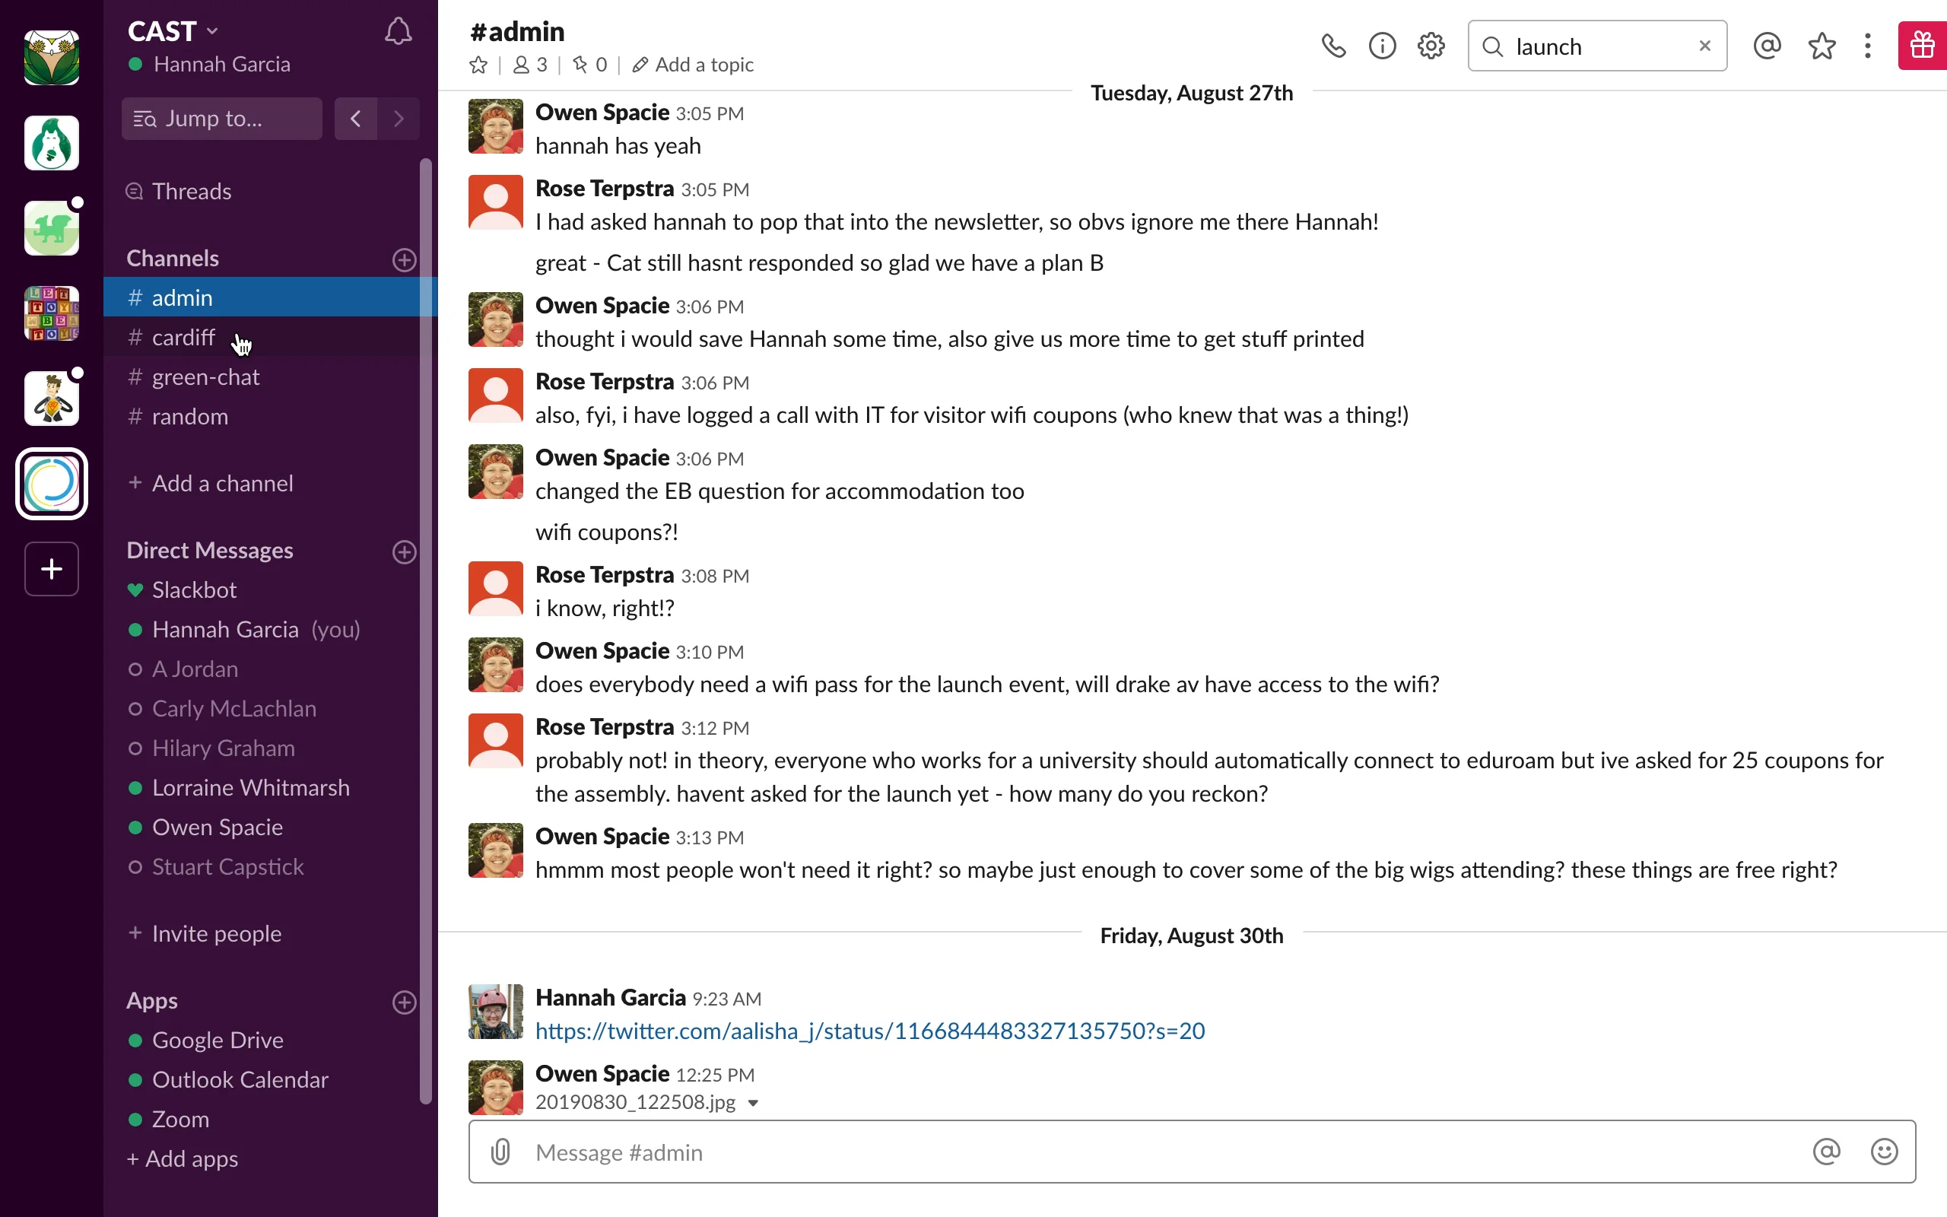
Task: Click the sidebar scrollbar
Action: tap(426, 631)
